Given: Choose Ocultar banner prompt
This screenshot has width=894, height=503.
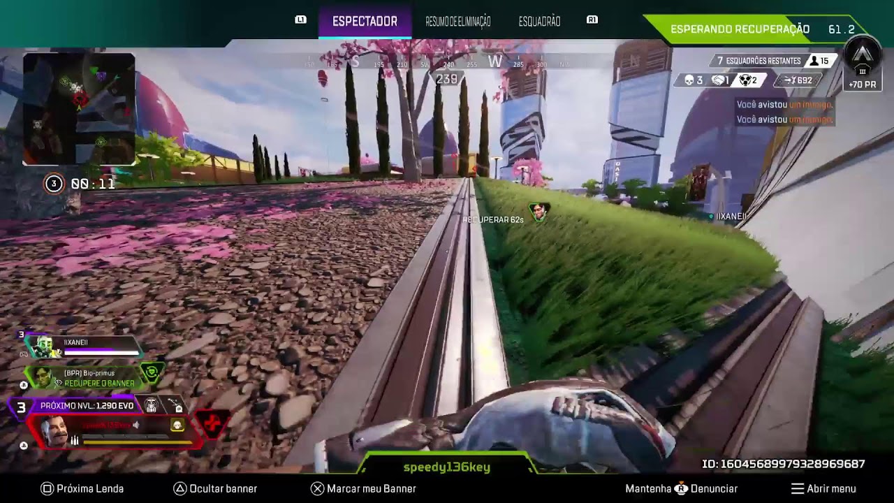Looking at the screenshot, I should [x=215, y=489].
